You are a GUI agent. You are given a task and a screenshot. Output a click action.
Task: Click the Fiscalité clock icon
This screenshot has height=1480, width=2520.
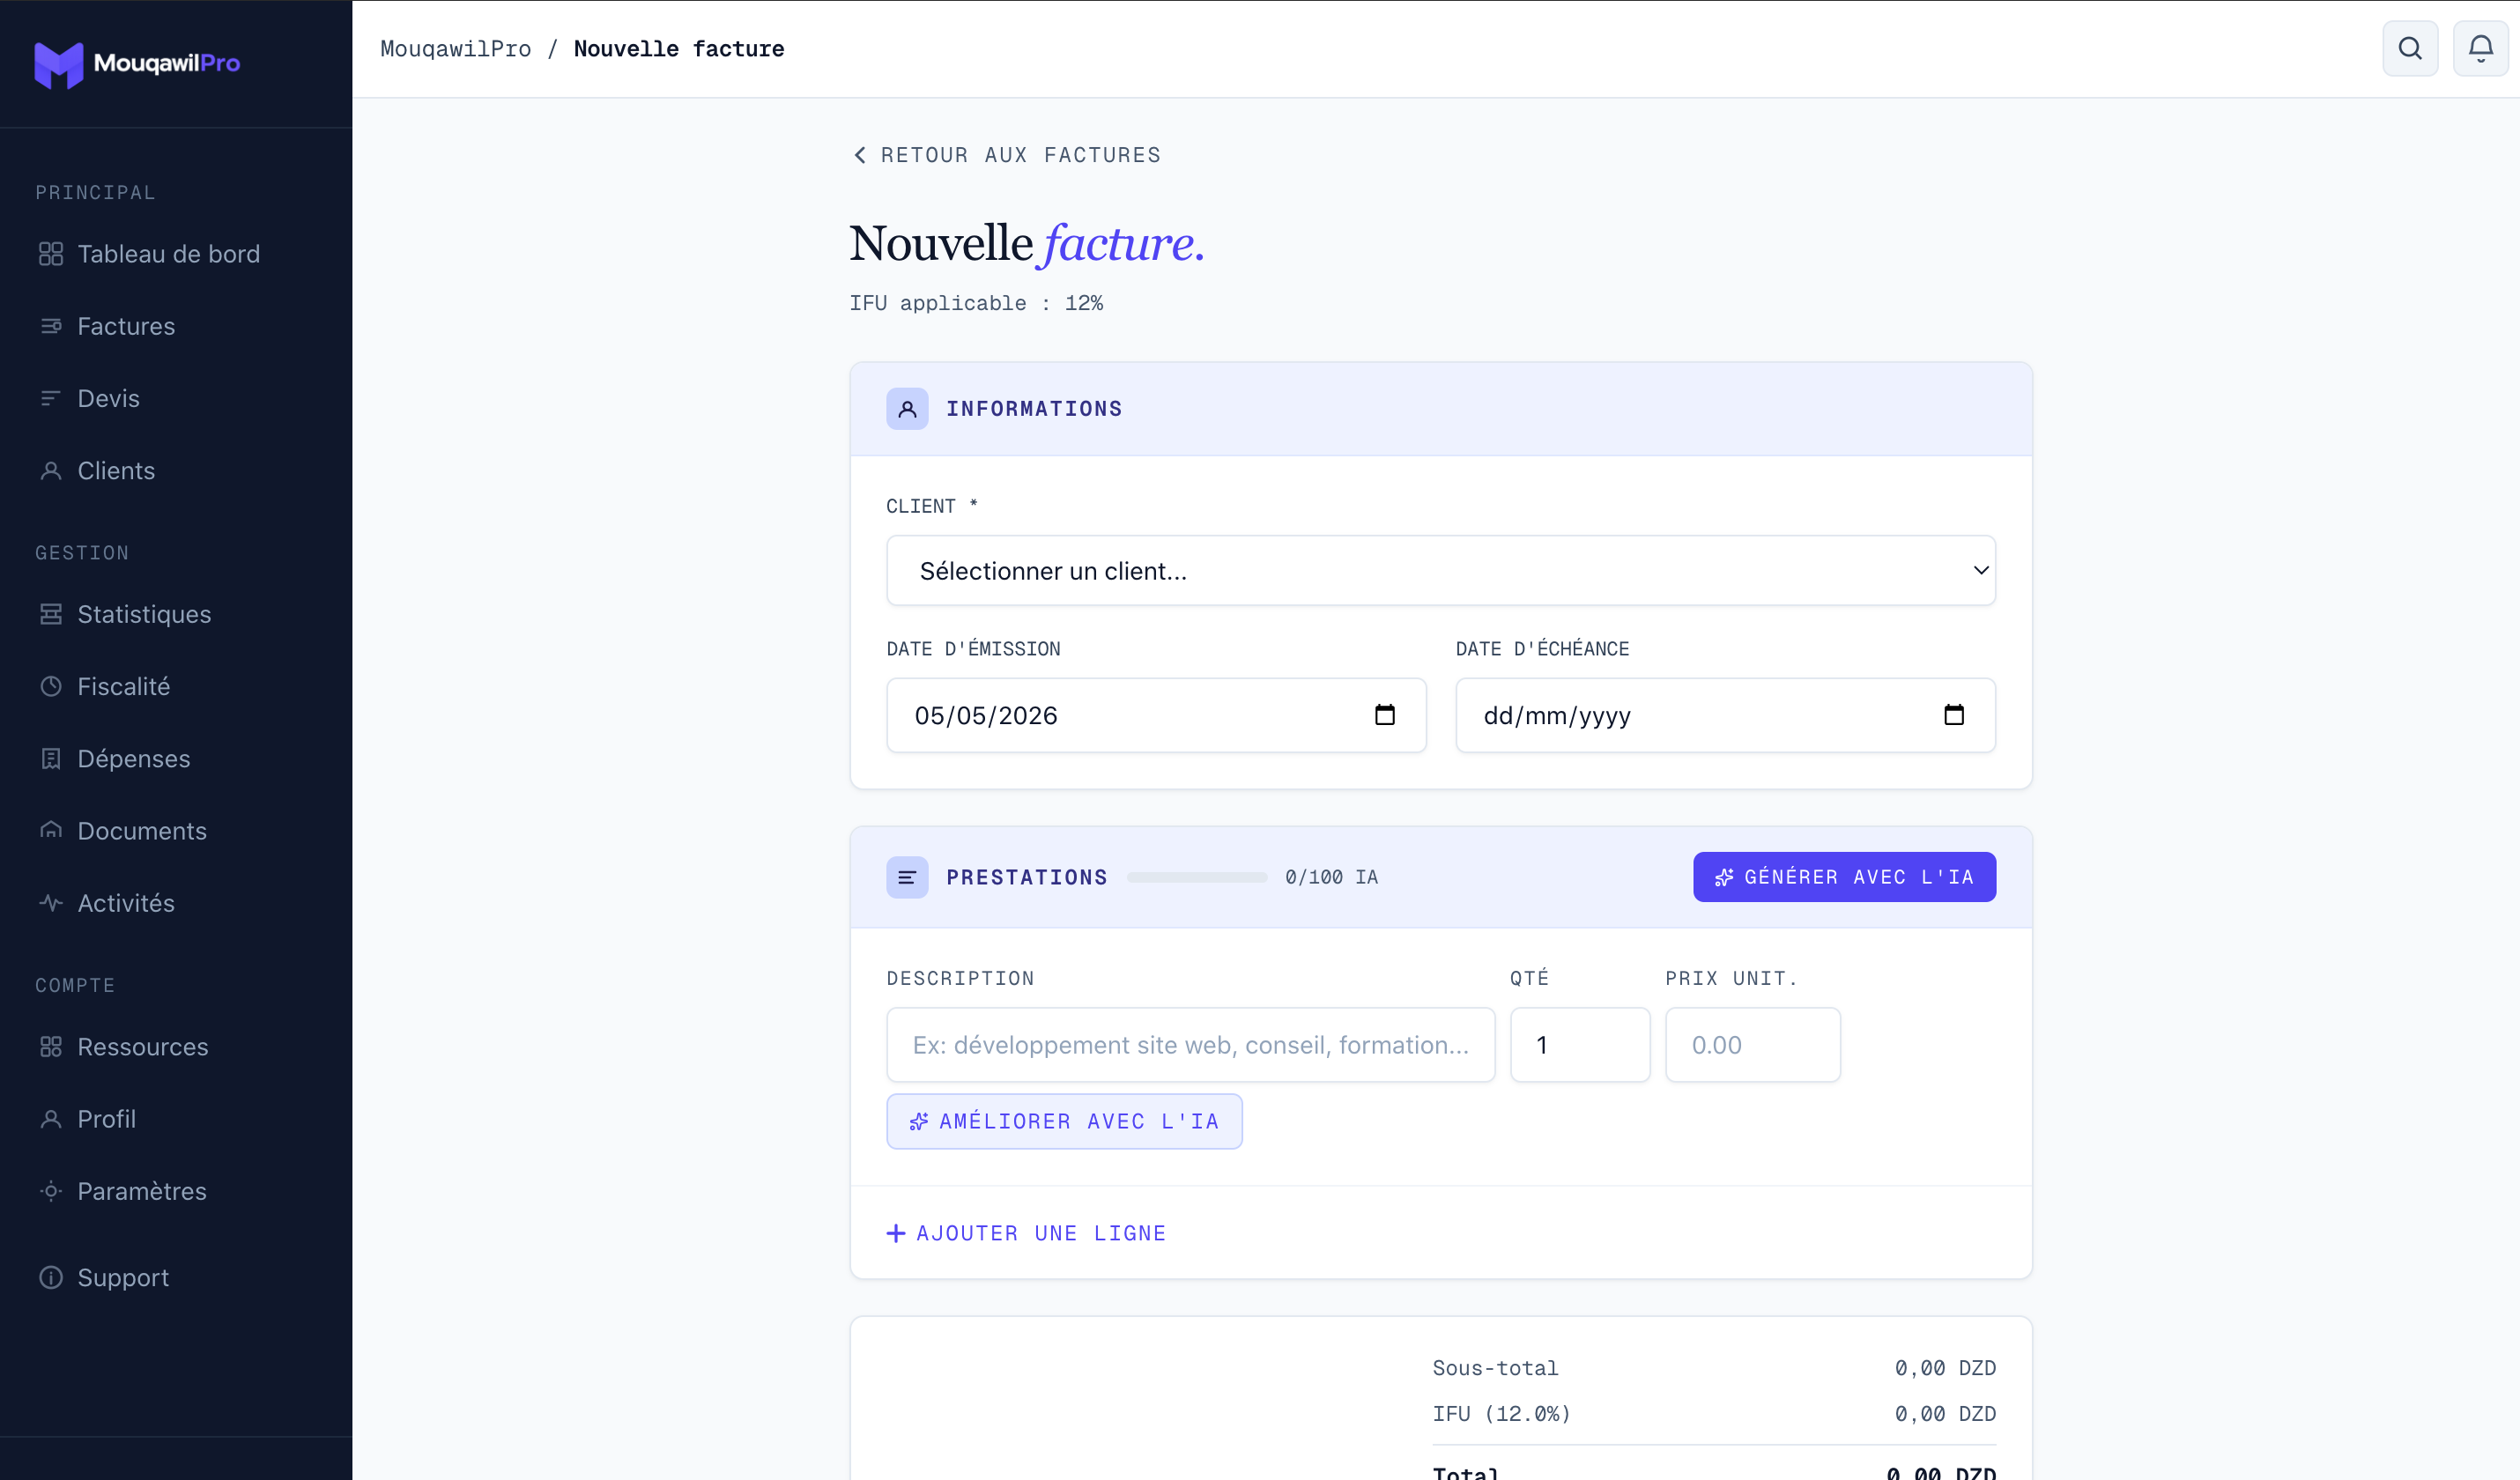pos(51,686)
